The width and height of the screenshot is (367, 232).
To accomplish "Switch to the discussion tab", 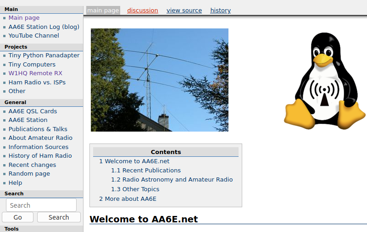I will (142, 11).
